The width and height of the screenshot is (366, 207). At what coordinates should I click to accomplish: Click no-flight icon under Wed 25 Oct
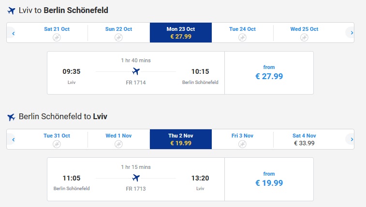click(x=304, y=37)
